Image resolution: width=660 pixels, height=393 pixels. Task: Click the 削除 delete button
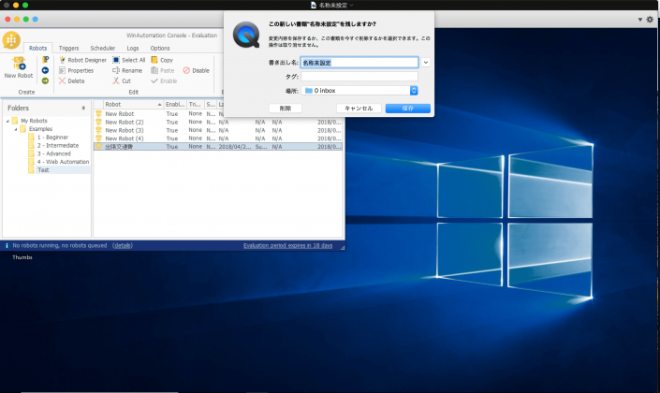click(286, 109)
